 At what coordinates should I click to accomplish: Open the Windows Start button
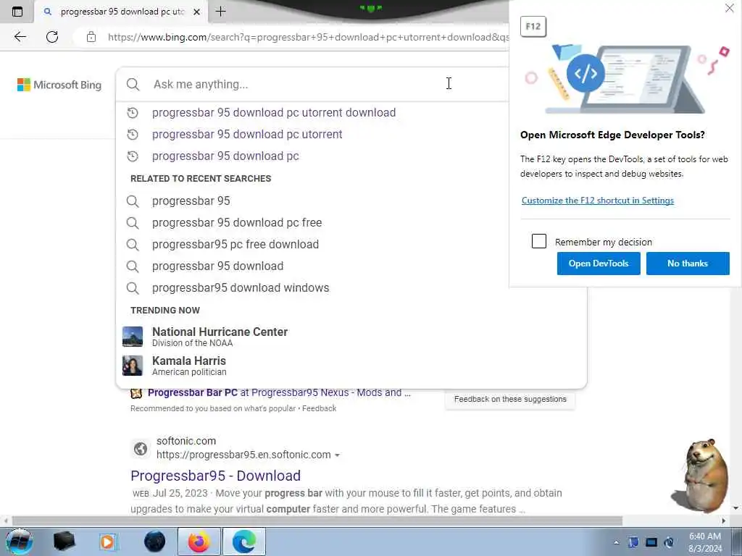point(20,542)
